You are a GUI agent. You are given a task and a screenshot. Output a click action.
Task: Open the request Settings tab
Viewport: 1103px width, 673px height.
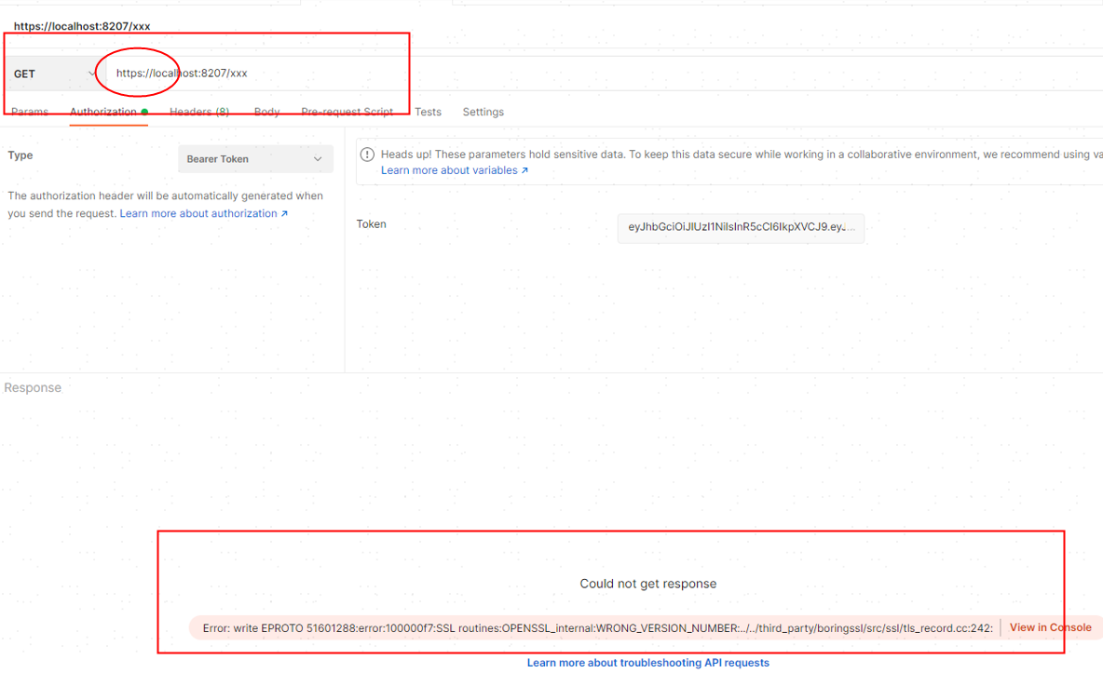483,112
